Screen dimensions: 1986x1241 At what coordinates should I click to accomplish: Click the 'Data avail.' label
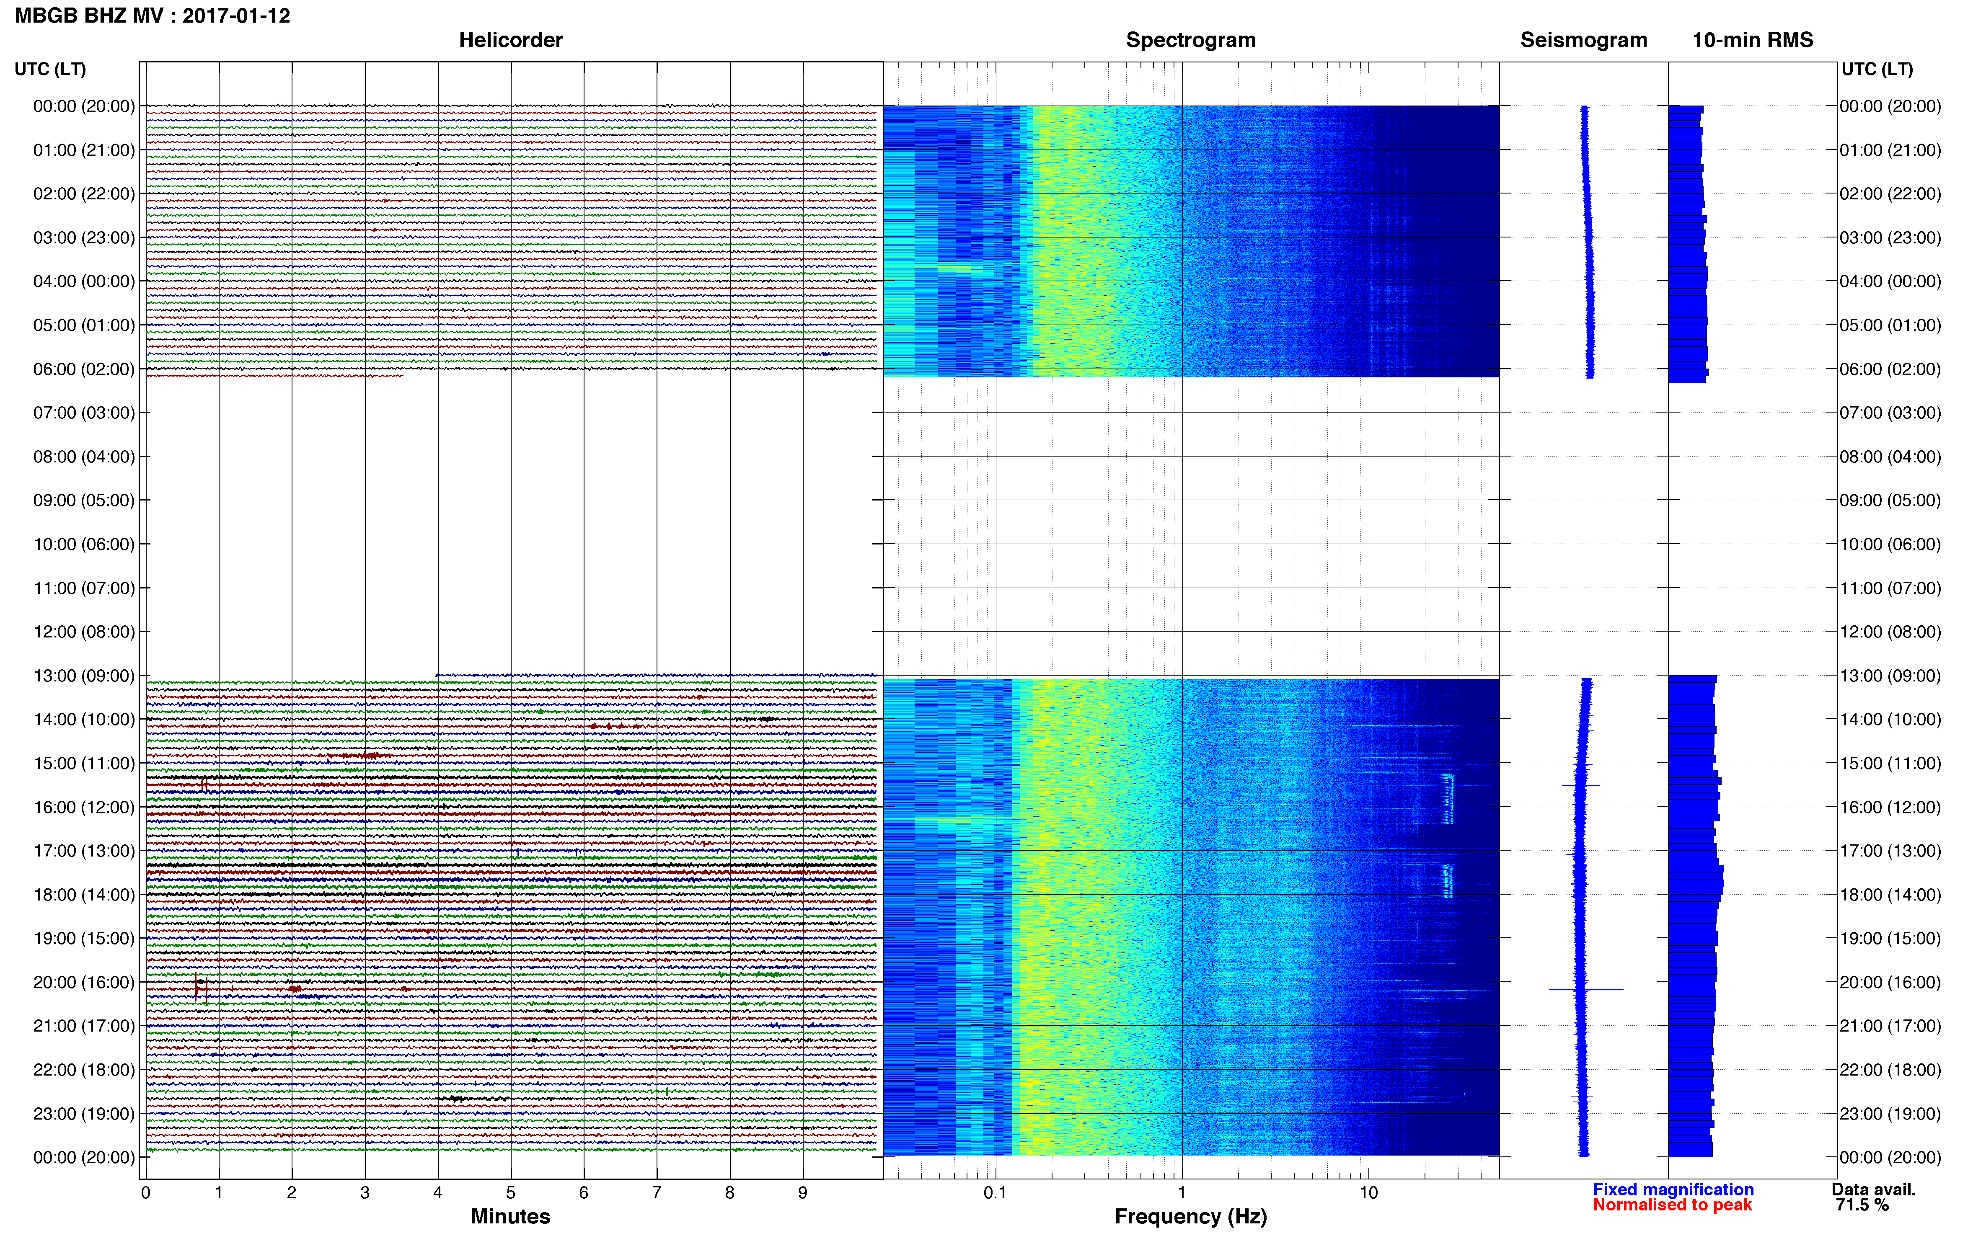[x=1874, y=1189]
